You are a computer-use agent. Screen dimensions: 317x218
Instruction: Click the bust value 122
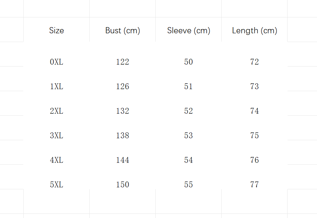coord(123,62)
